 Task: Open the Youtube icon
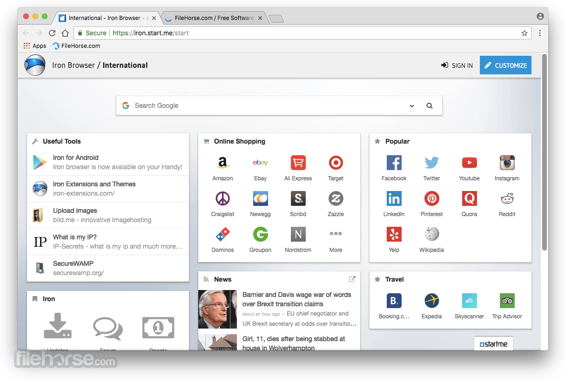coord(469,163)
